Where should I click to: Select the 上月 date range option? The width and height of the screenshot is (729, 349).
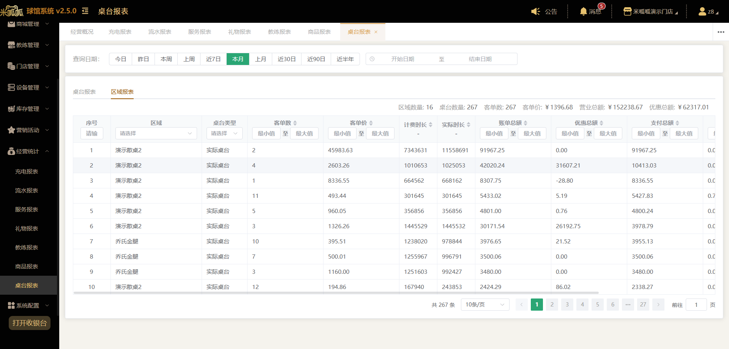[260, 59]
